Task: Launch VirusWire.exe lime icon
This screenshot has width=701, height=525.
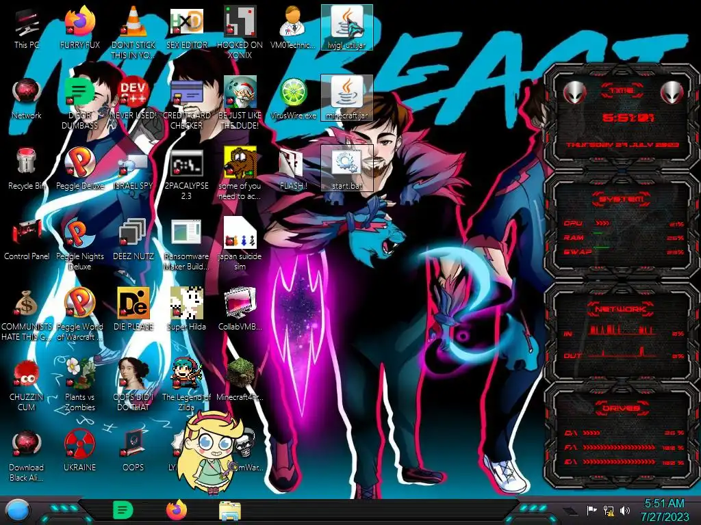Action: [x=293, y=98]
